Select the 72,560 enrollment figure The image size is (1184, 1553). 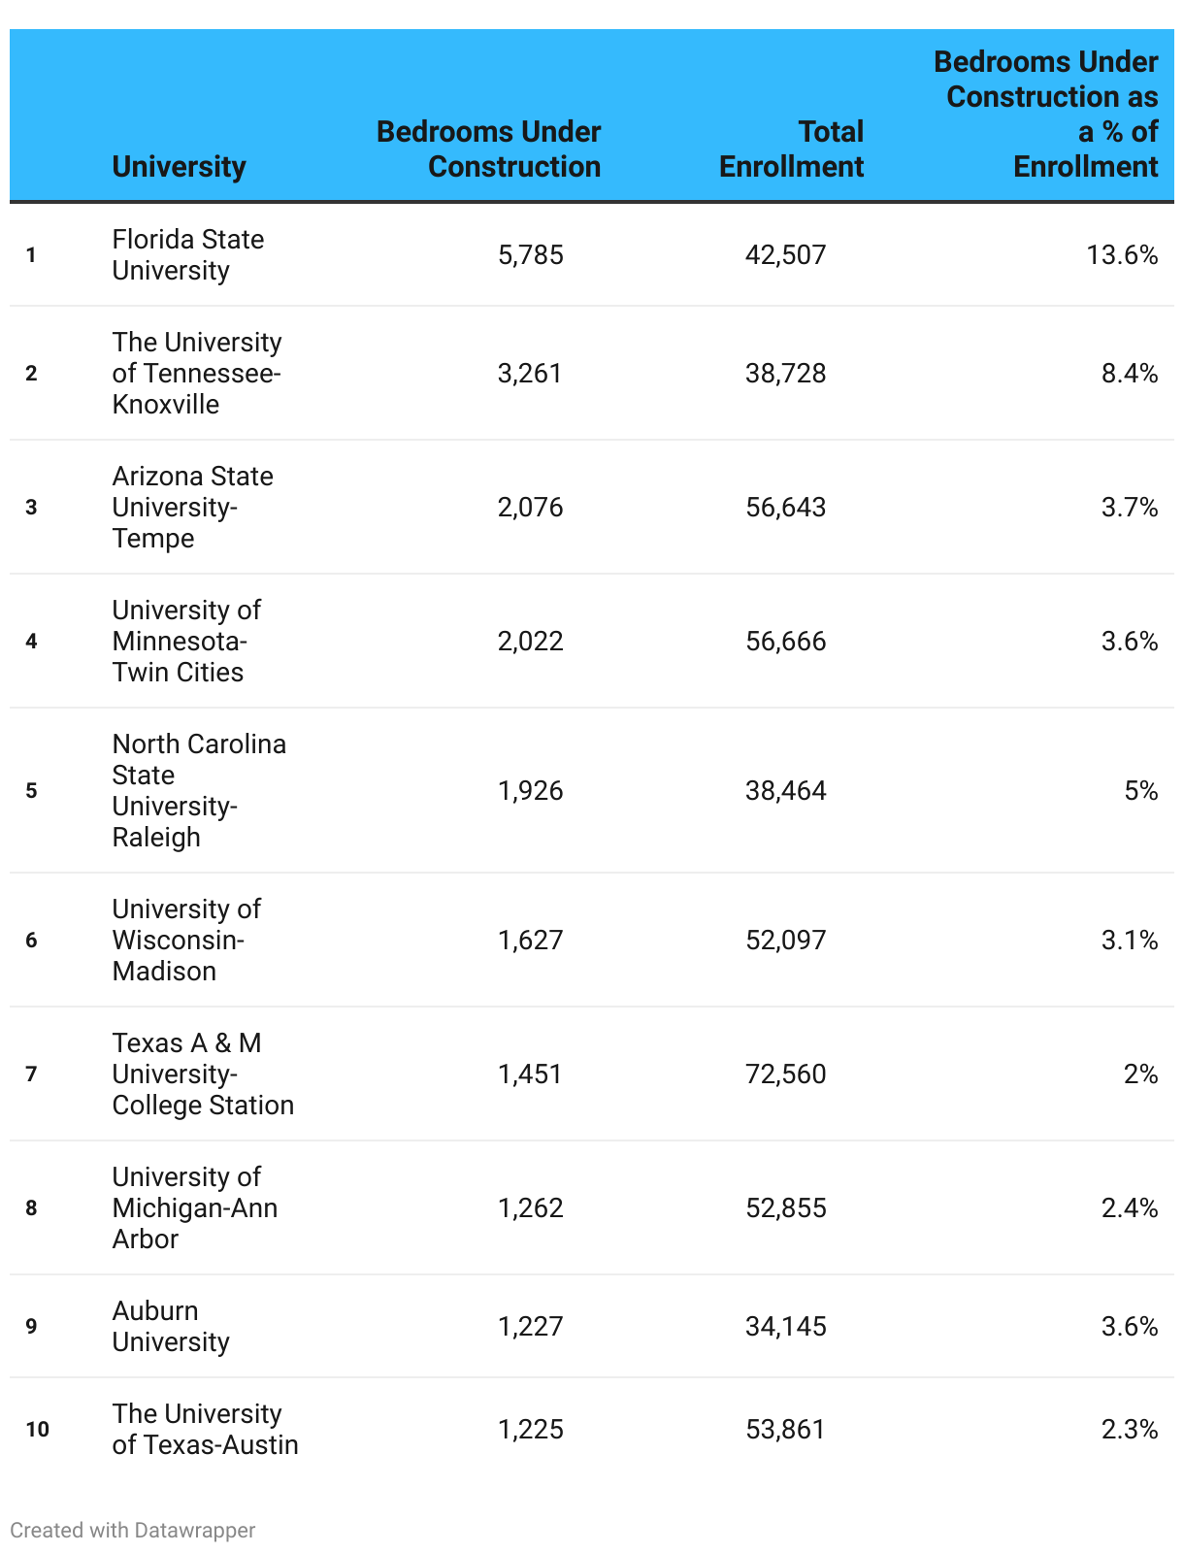[785, 1074]
